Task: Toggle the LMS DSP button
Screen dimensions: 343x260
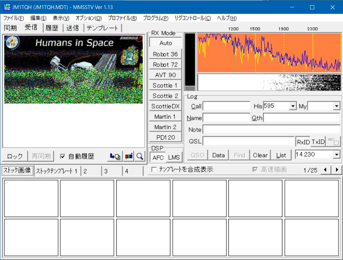Action: tap(174, 157)
